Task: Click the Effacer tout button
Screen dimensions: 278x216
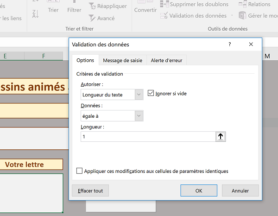Action: 90,191
